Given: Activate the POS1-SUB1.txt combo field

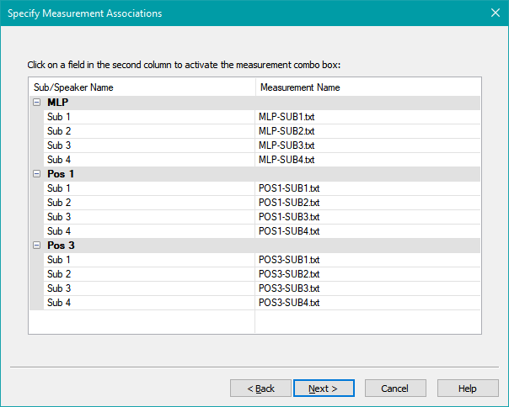Looking at the screenshot, I should (367, 188).
